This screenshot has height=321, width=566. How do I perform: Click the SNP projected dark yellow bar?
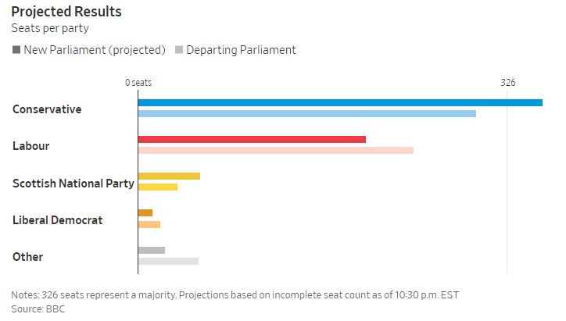(169, 176)
